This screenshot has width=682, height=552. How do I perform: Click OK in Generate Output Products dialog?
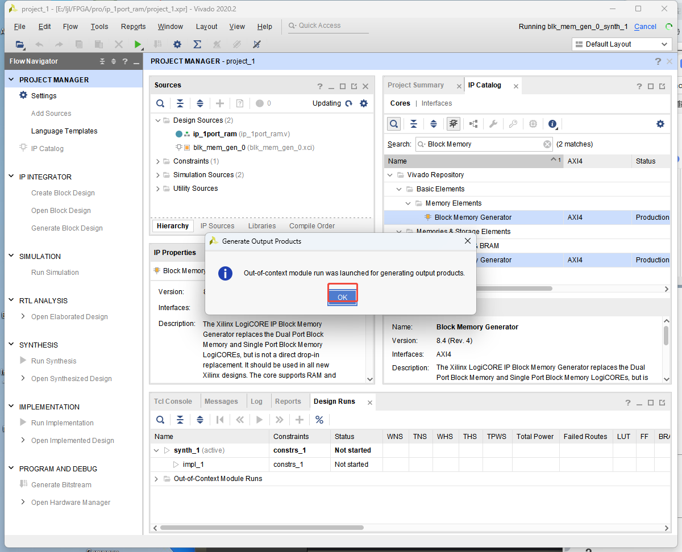[x=342, y=297]
